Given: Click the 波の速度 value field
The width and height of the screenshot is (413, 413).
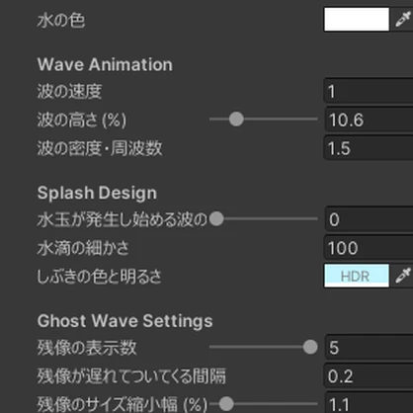Looking at the screenshot, I should click(x=369, y=91).
